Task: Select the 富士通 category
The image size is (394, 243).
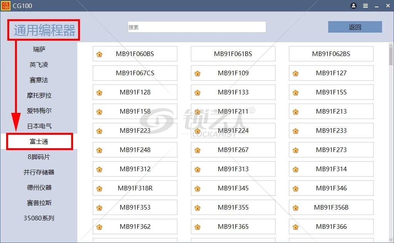Action: click(39, 141)
